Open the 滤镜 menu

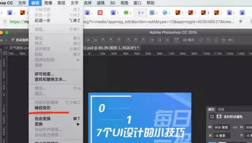pos(101,3)
